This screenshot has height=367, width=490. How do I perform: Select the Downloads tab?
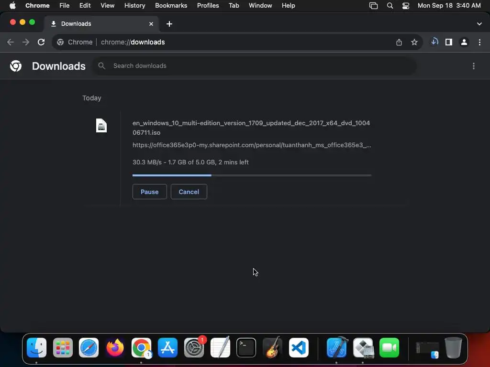[101, 24]
